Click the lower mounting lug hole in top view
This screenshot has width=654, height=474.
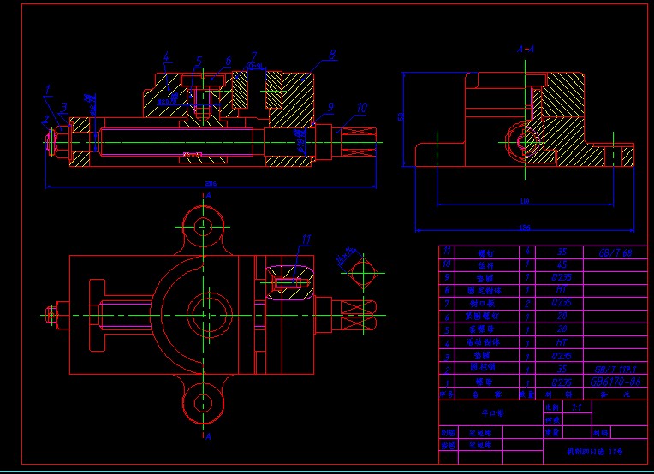point(203,402)
